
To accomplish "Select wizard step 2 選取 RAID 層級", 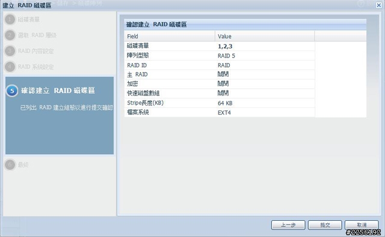I will (31, 35).
